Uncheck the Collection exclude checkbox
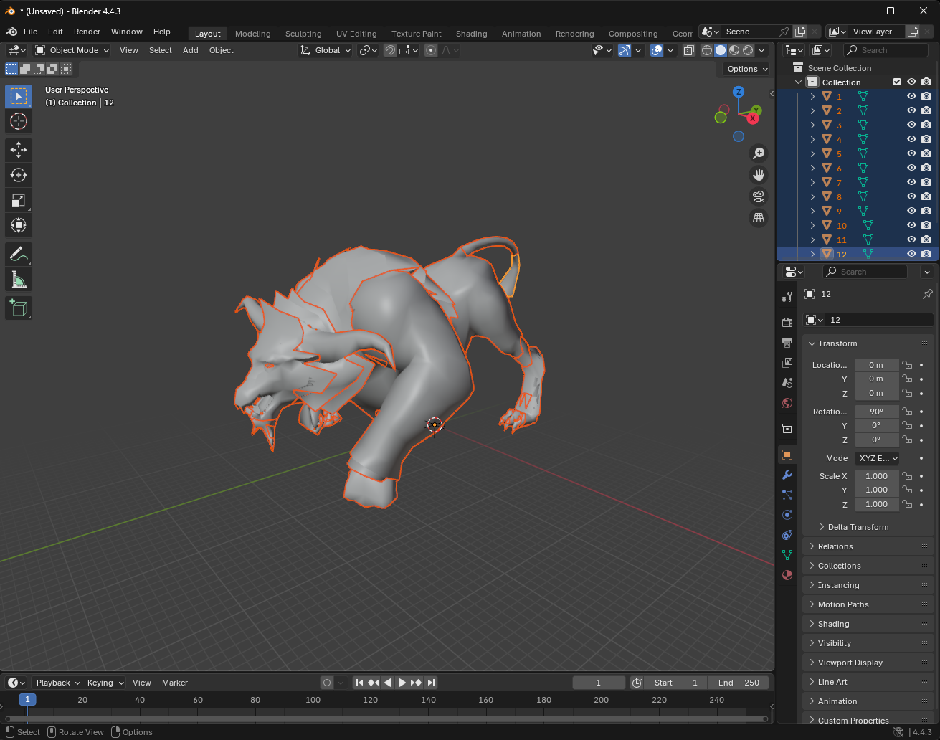Viewport: 940px width, 740px height. click(897, 82)
